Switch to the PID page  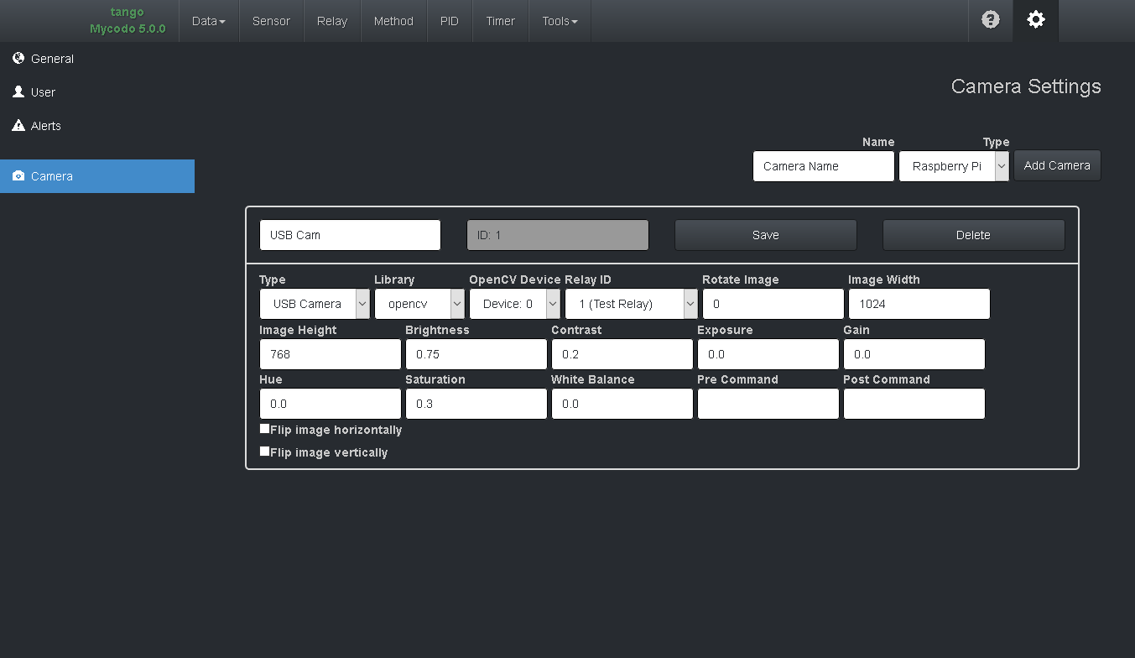coord(450,20)
